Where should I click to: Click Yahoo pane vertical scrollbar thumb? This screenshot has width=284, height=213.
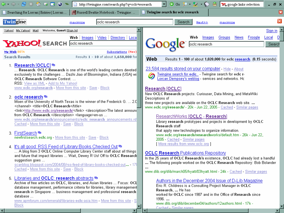coord(139,70)
